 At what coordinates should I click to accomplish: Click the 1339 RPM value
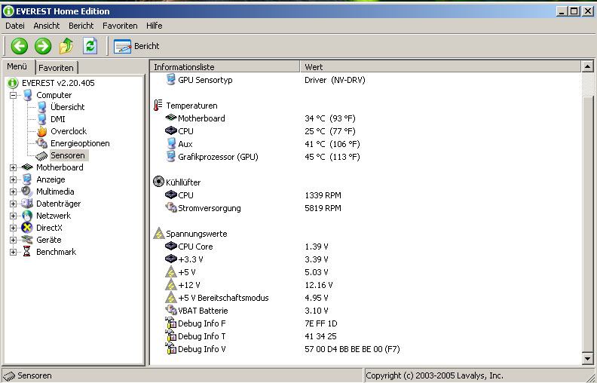click(323, 195)
